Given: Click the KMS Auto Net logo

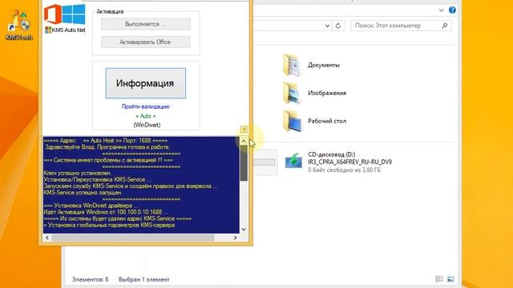Looking at the screenshot, I should point(65,18).
